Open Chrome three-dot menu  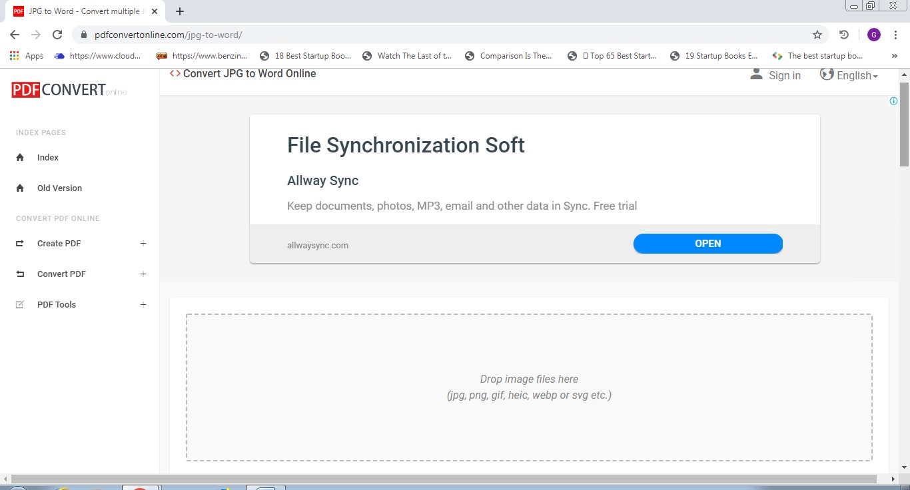(x=895, y=35)
